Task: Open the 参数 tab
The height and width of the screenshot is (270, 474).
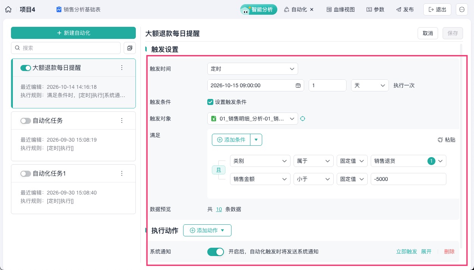Action: pyautogui.click(x=375, y=10)
